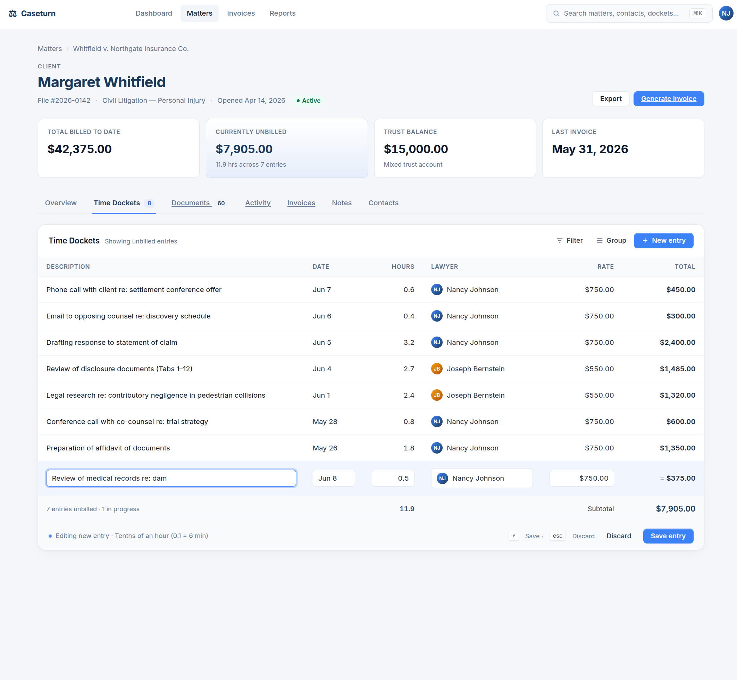Click the plus icon on New entry
The height and width of the screenshot is (680, 737).
[x=645, y=241]
